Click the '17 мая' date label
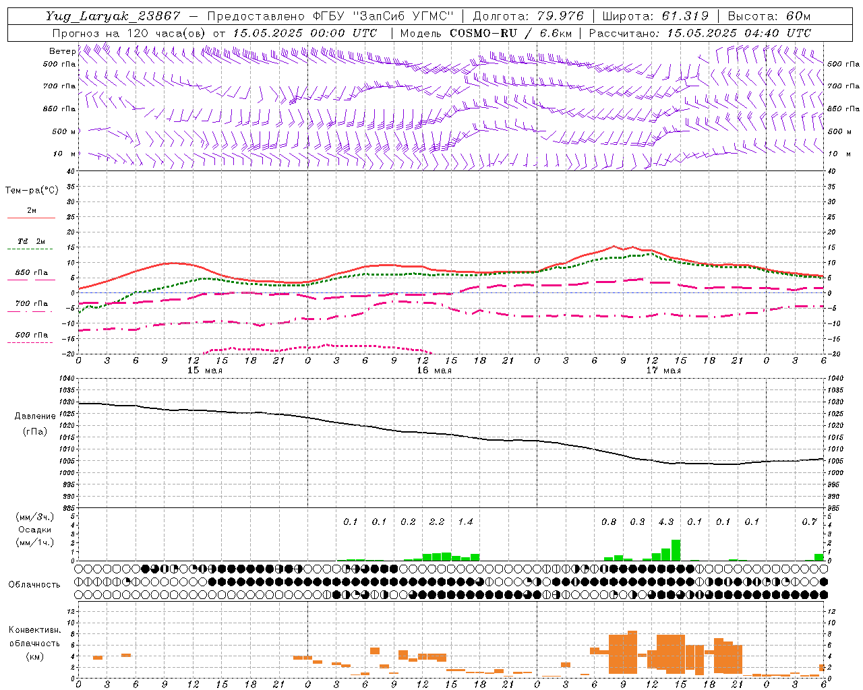This screenshot has height=690, width=863. click(x=663, y=371)
